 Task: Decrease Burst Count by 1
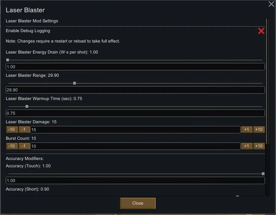click(x=24, y=146)
